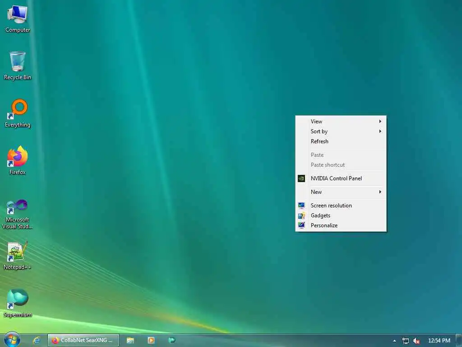Choose Screen resolution from context menu
Screen dimensions: 462x347
tap(341, 206)
